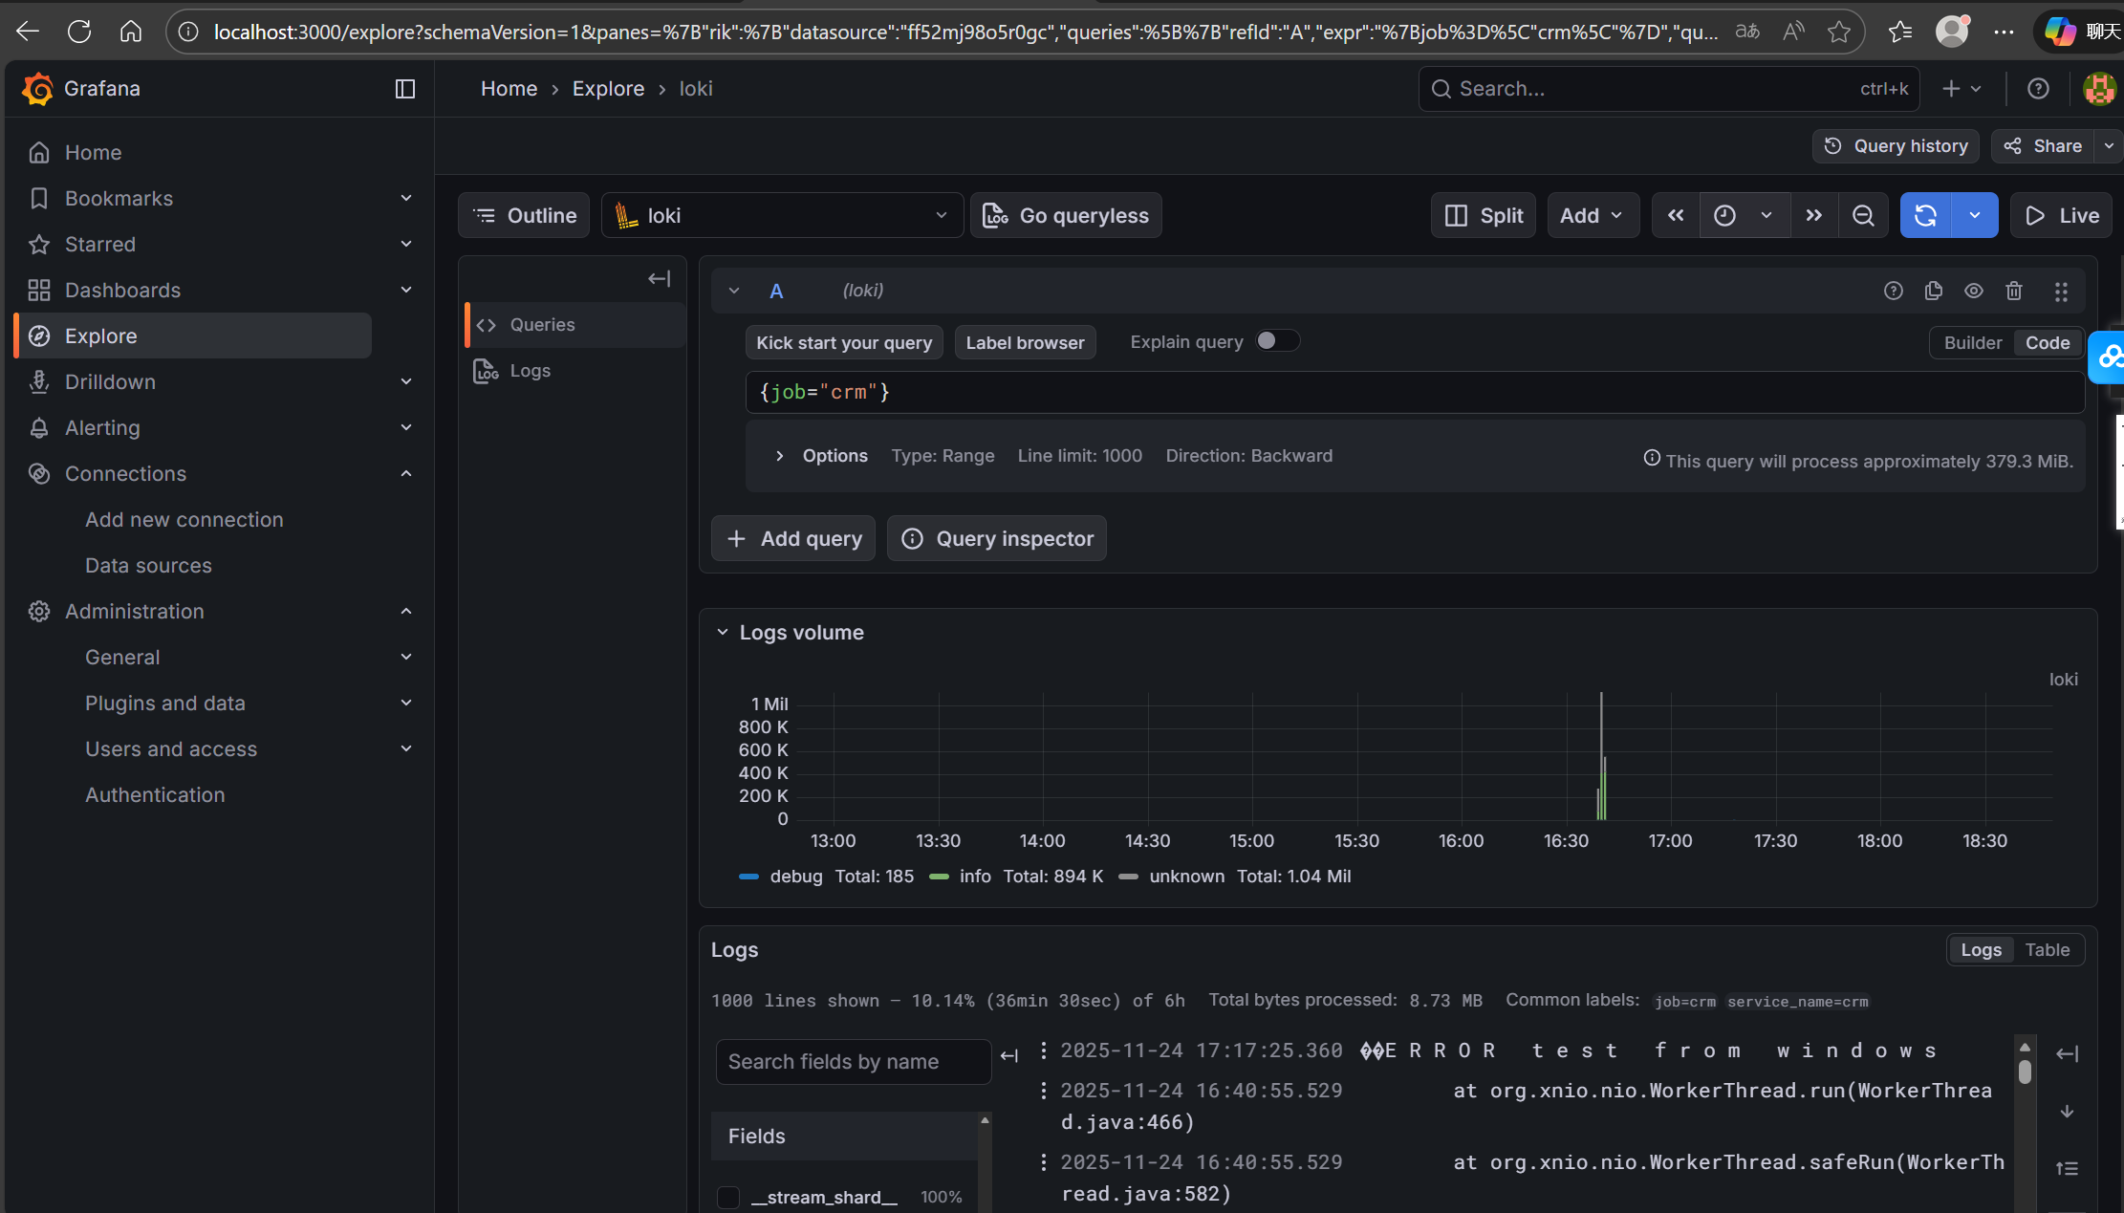Image resolution: width=2124 pixels, height=1213 pixels.
Task: Enable the Explain query toggle
Action: tap(1278, 340)
